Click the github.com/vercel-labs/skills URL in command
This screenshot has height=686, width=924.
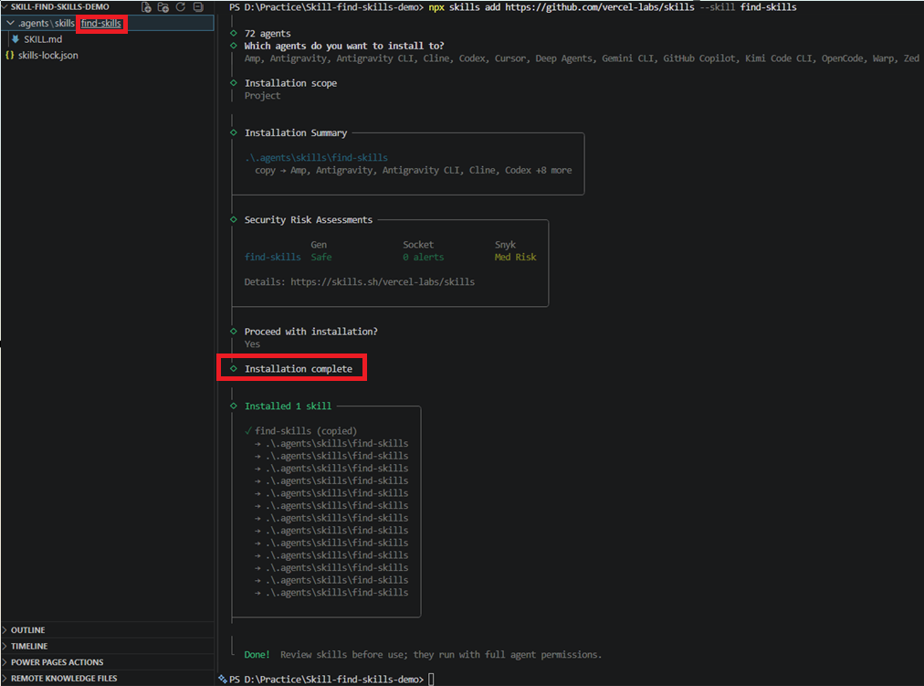tap(599, 7)
